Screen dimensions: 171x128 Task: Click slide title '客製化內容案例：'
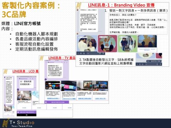point(31,5)
